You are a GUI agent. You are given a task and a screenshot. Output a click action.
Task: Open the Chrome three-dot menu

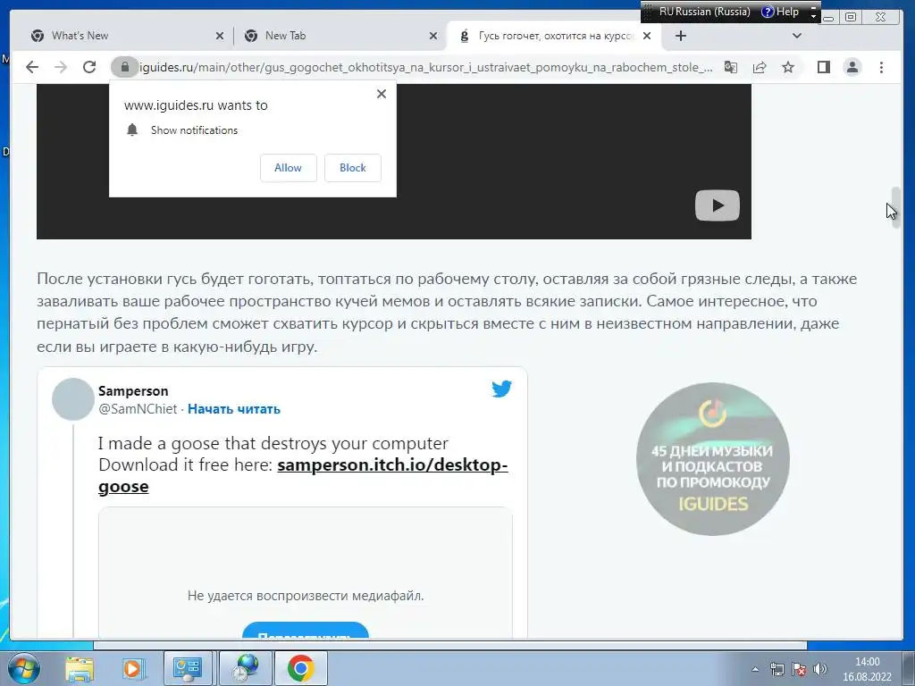click(x=881, y=67)
